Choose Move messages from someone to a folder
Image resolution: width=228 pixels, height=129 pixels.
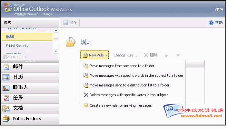pos(122,66)
